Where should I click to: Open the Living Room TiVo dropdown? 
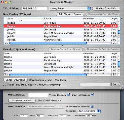pos(70,9)
